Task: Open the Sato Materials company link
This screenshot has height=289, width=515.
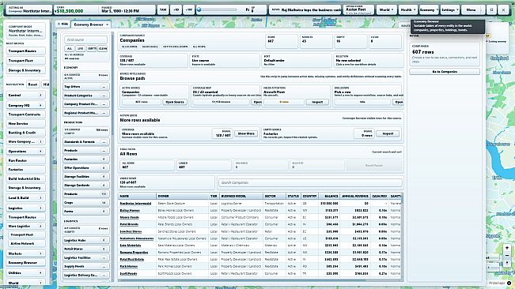Action: pos(131,245)
